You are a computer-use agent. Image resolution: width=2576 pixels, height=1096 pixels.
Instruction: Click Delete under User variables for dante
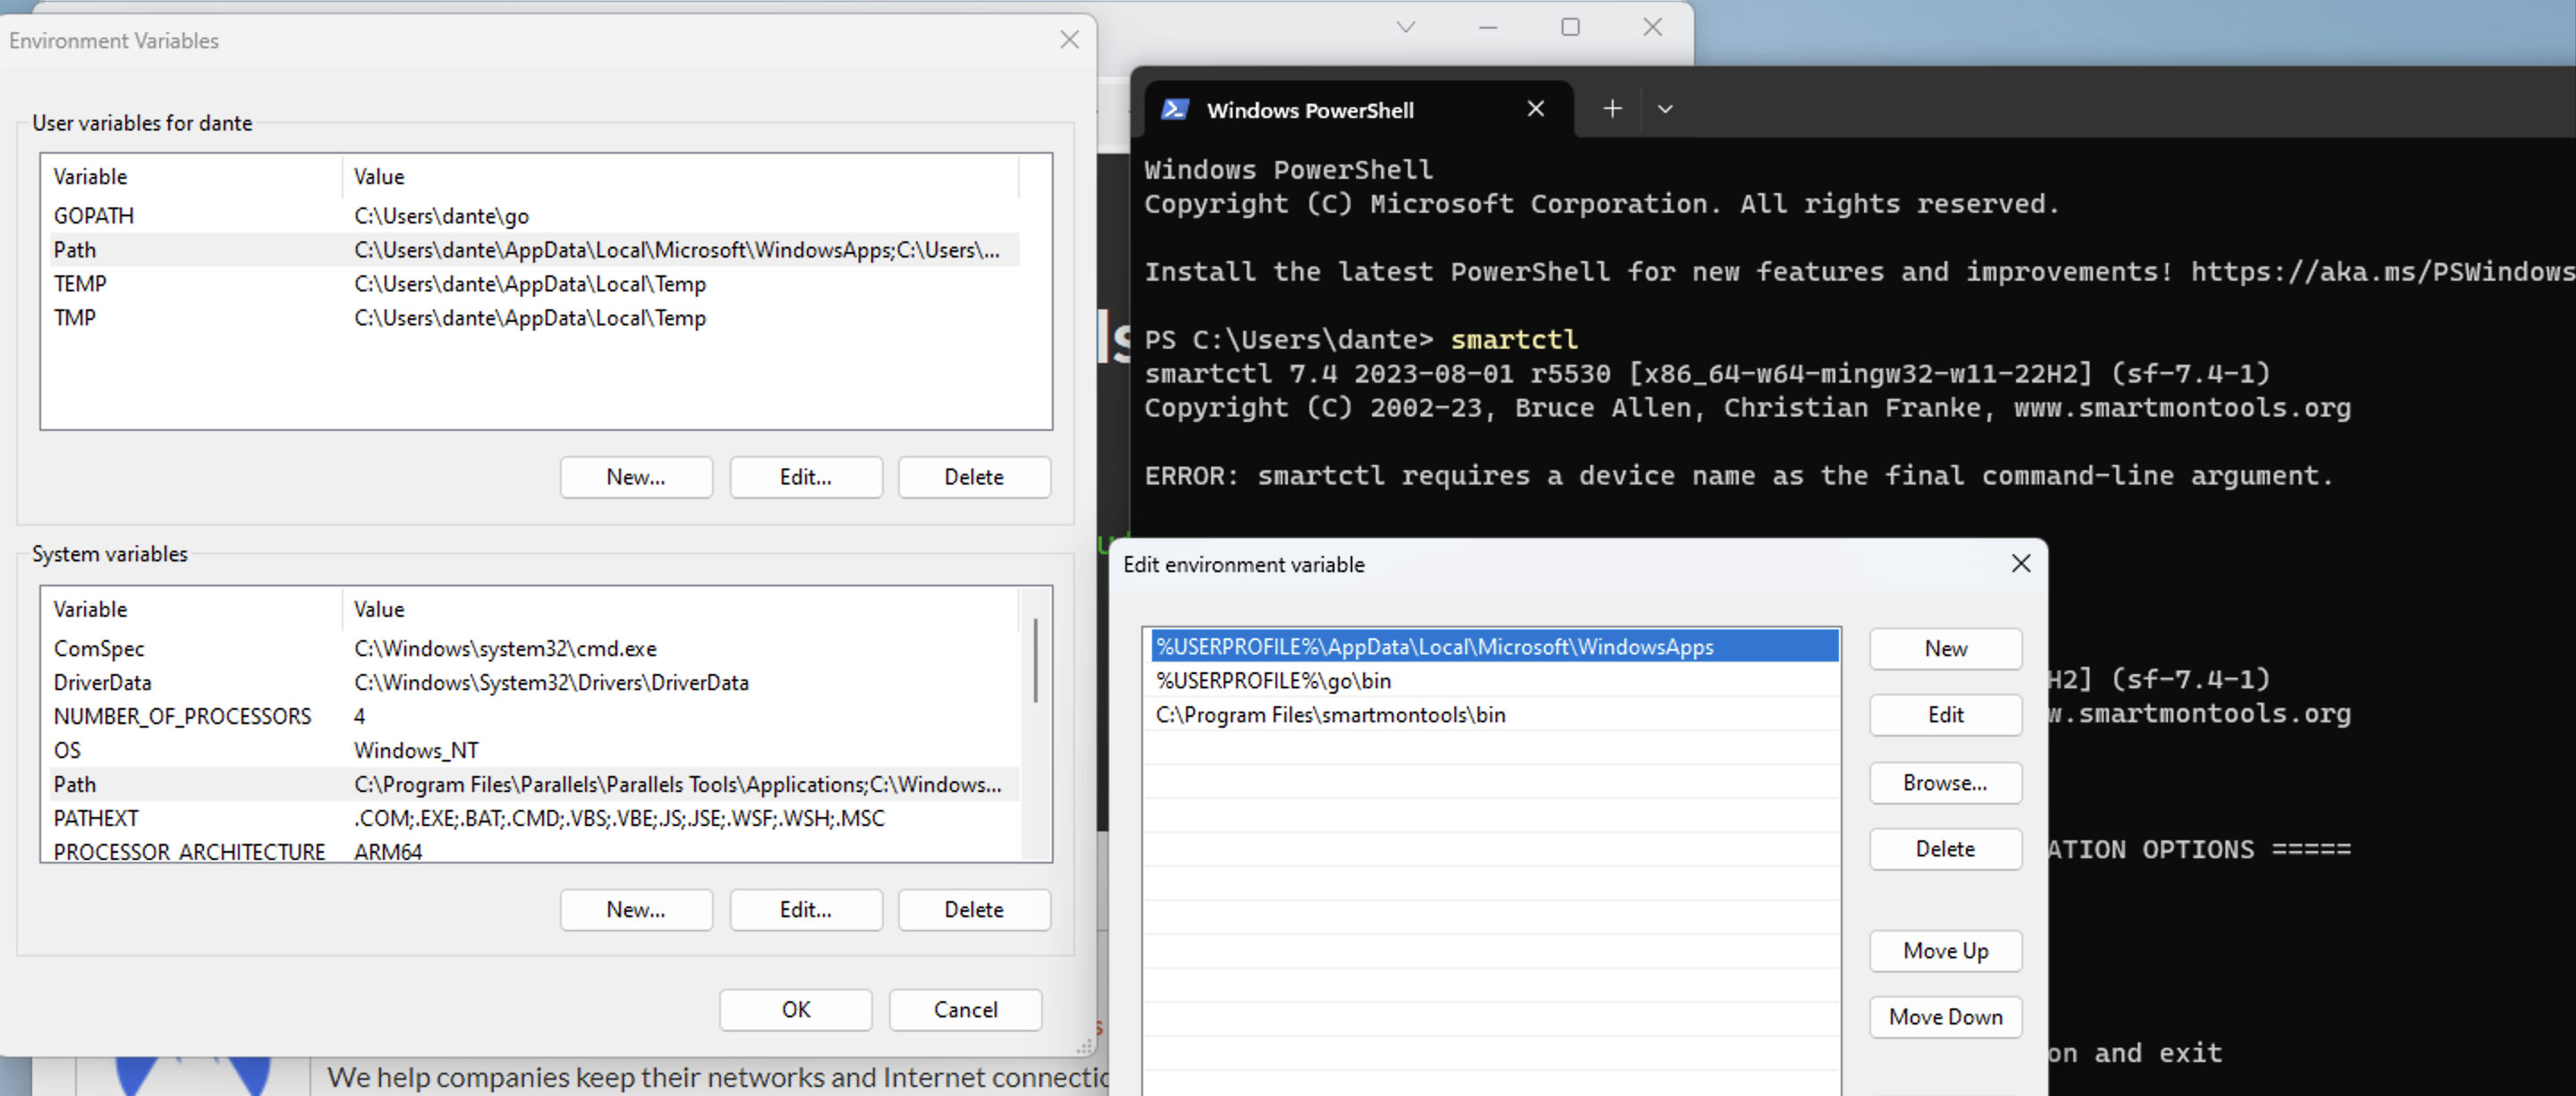pyautogui.click(x=974, y=476)
